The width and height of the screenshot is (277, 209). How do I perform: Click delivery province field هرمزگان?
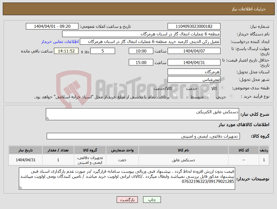tap(194, 72)
